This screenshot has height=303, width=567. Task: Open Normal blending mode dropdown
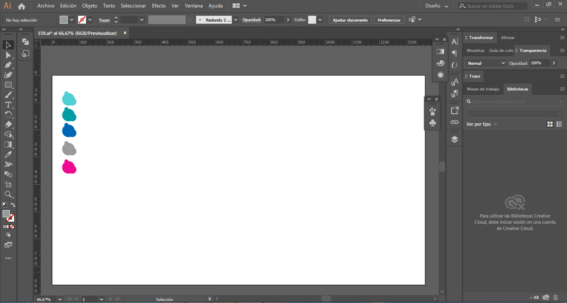(486, 63)
